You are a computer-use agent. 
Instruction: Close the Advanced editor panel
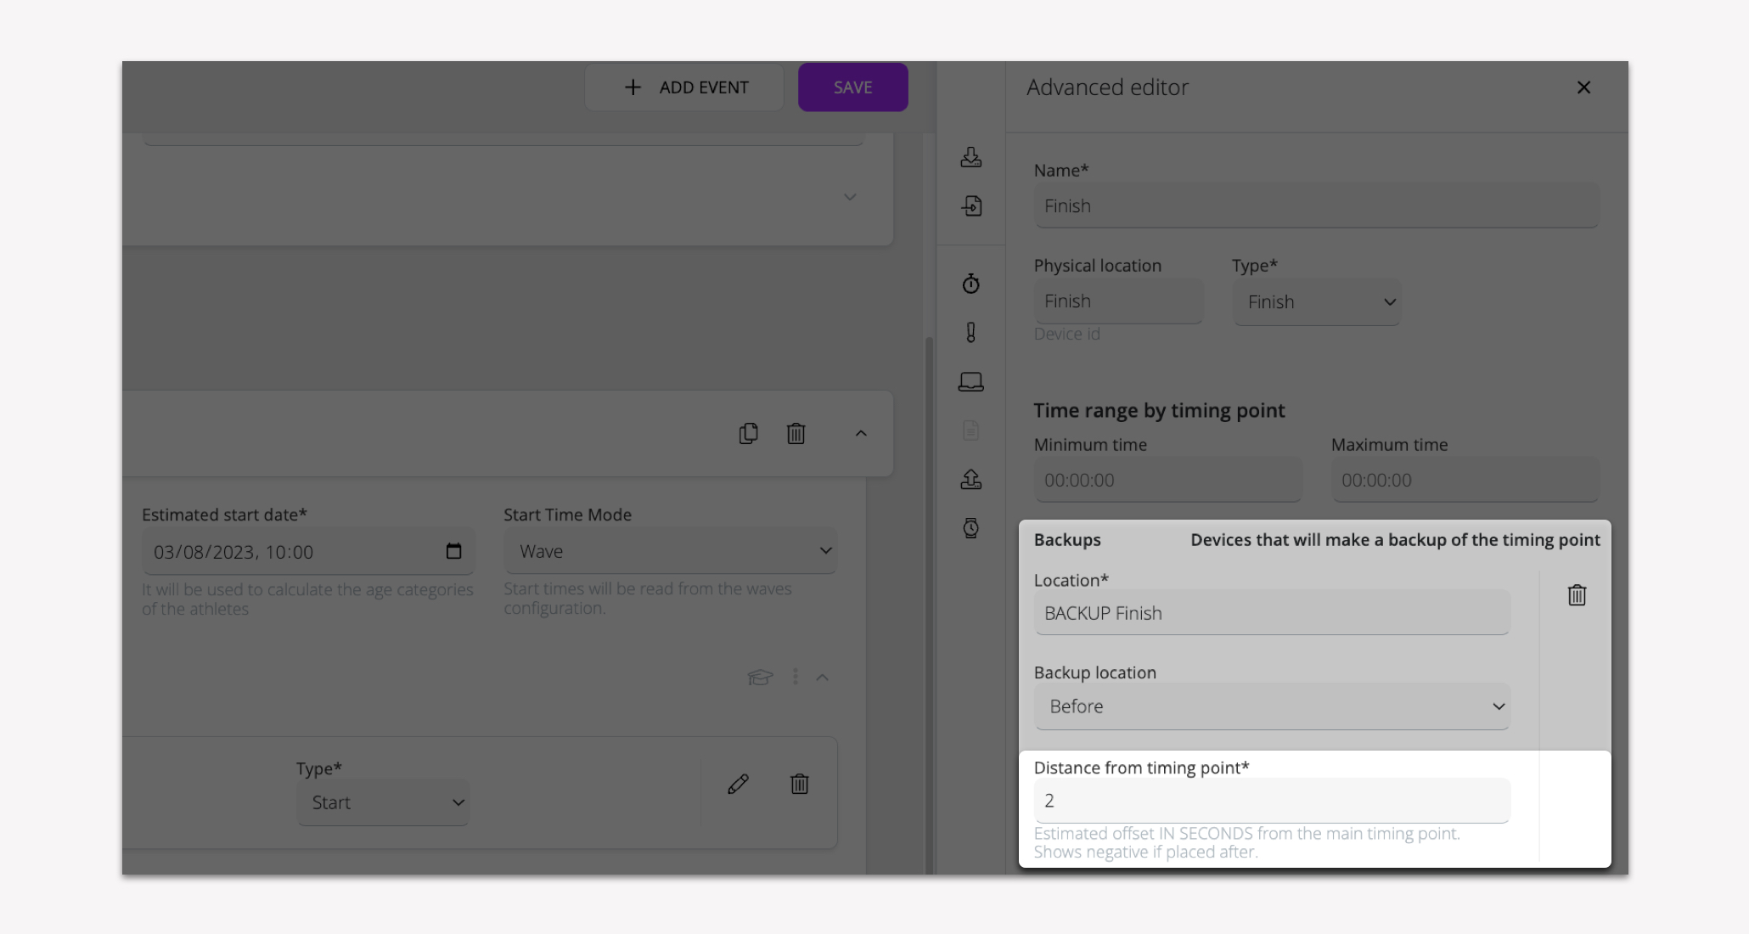(x=1583, y=87)
